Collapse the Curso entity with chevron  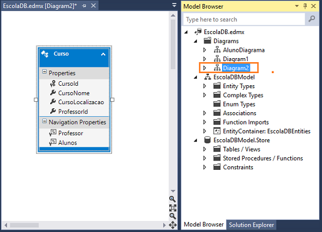pos(103,54)
